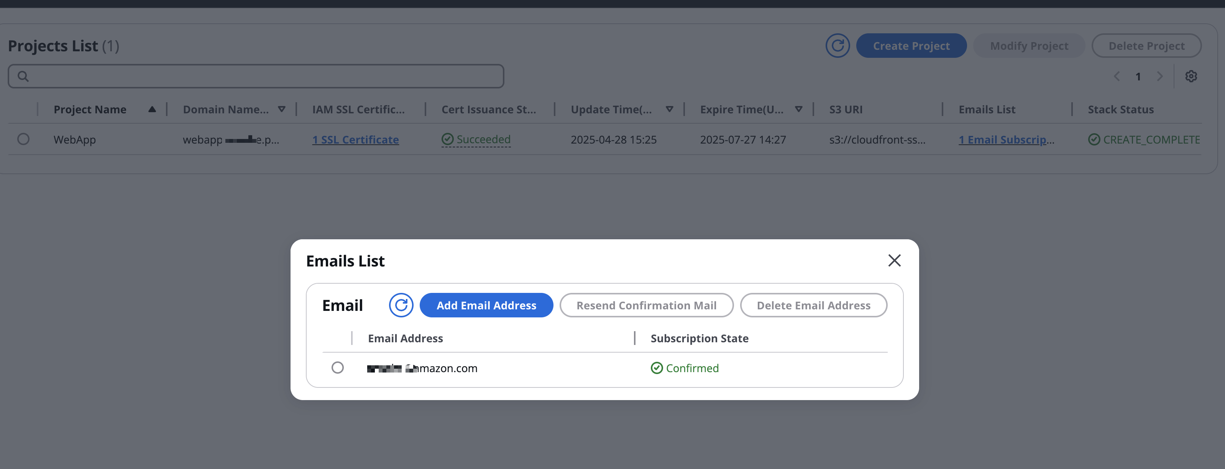Click the Succeeded cert issuance status
Viewport: 1225px width, 469px height.
pos(476,139)
